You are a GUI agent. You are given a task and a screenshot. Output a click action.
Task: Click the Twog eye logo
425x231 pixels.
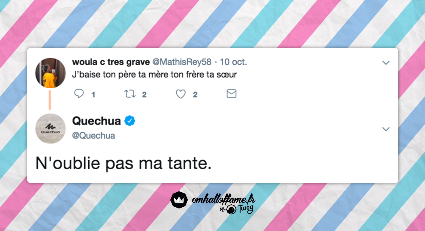pos(231,210)
